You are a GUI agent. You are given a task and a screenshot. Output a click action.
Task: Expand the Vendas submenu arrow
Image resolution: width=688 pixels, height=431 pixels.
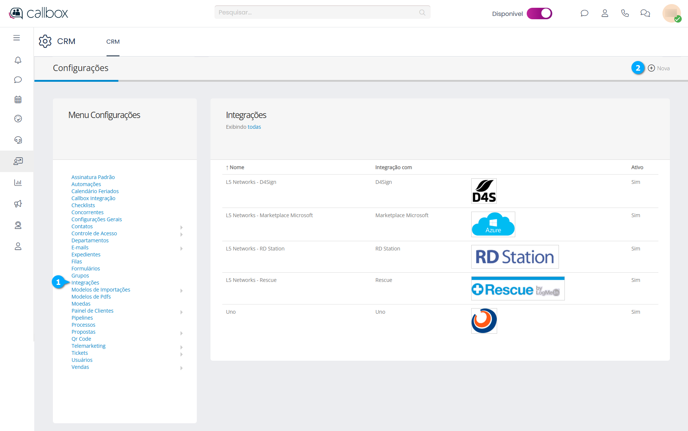pyautogui.click(x=181, y=368)
